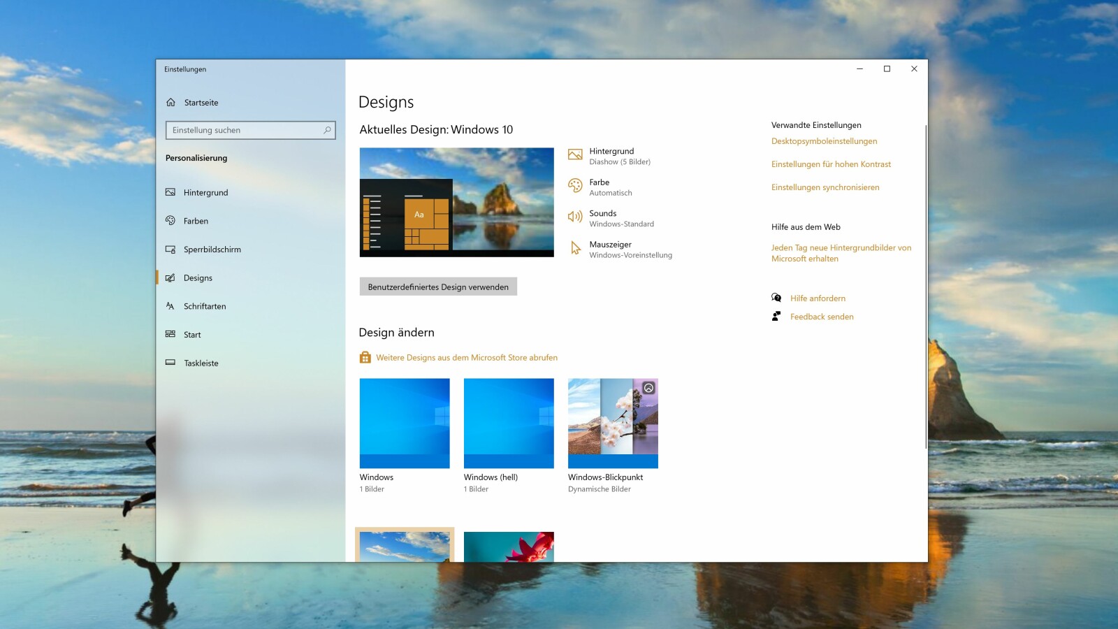Open Mauszeiger via the cursor icon
This screenshot has width=1118, height=629.
click(x=575, y=247)
